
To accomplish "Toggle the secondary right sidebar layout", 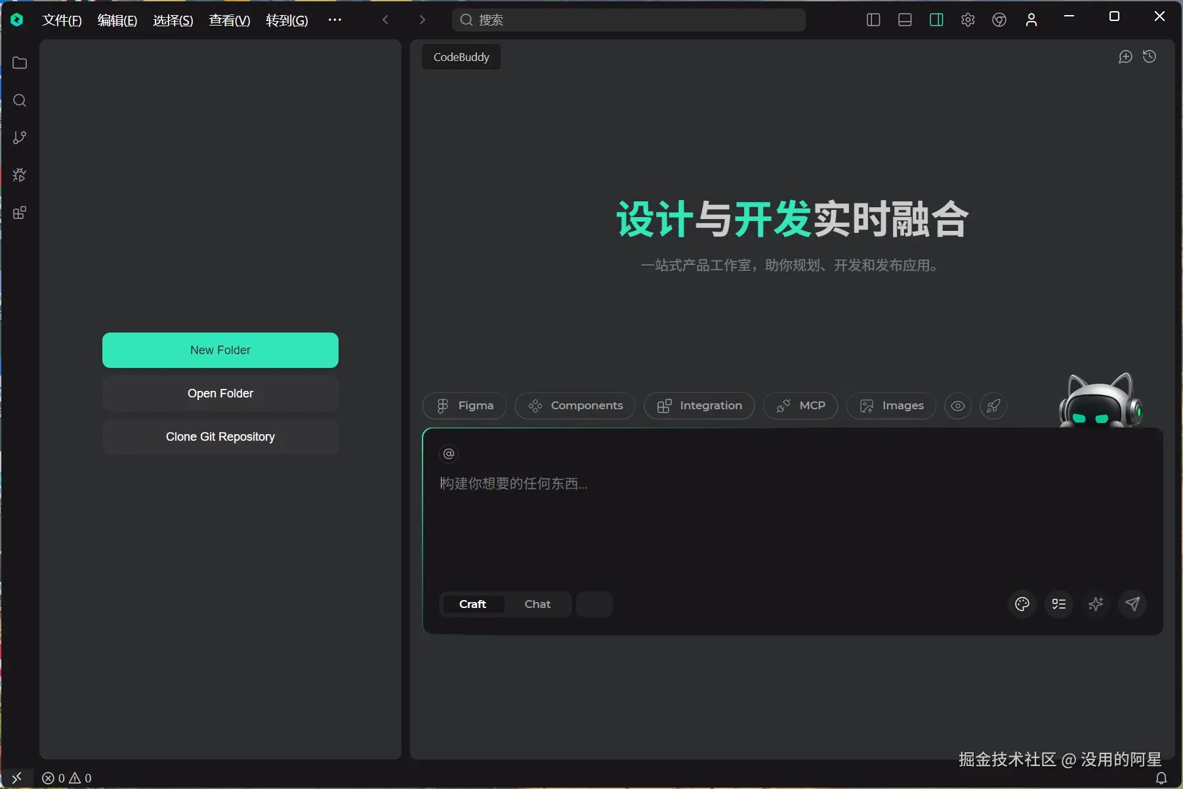I will pos(936,20).
